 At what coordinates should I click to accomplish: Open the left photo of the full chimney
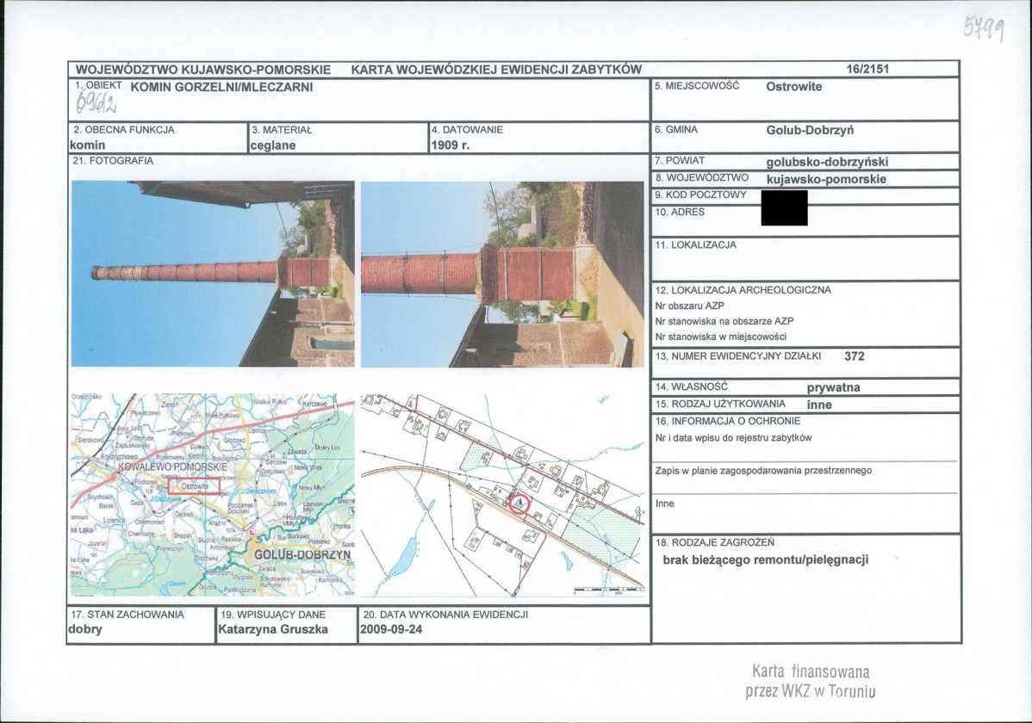tap(213, 274)
